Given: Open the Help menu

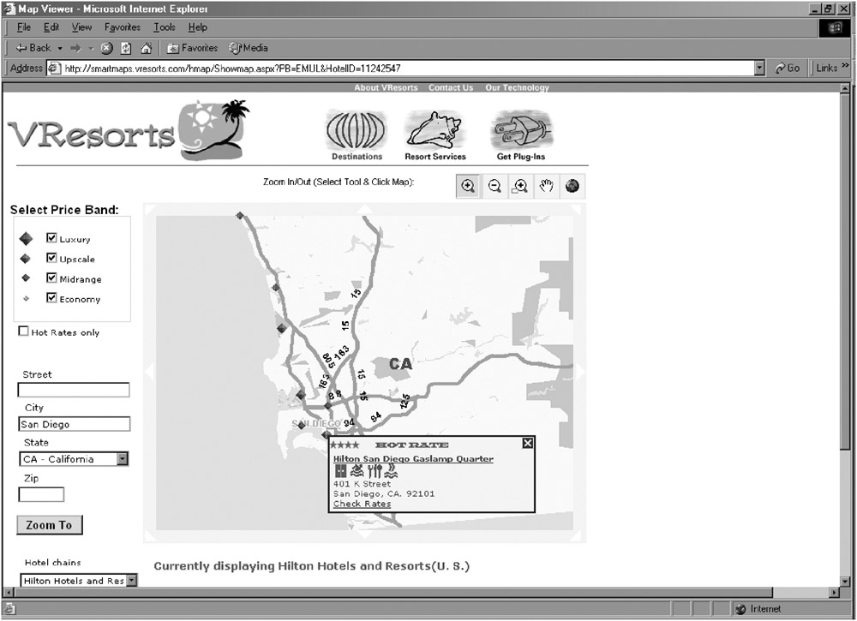Looking at the screenshot, I should click(198, 27).
